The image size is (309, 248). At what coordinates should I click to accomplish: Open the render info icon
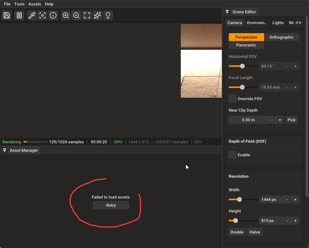point(53,15)
